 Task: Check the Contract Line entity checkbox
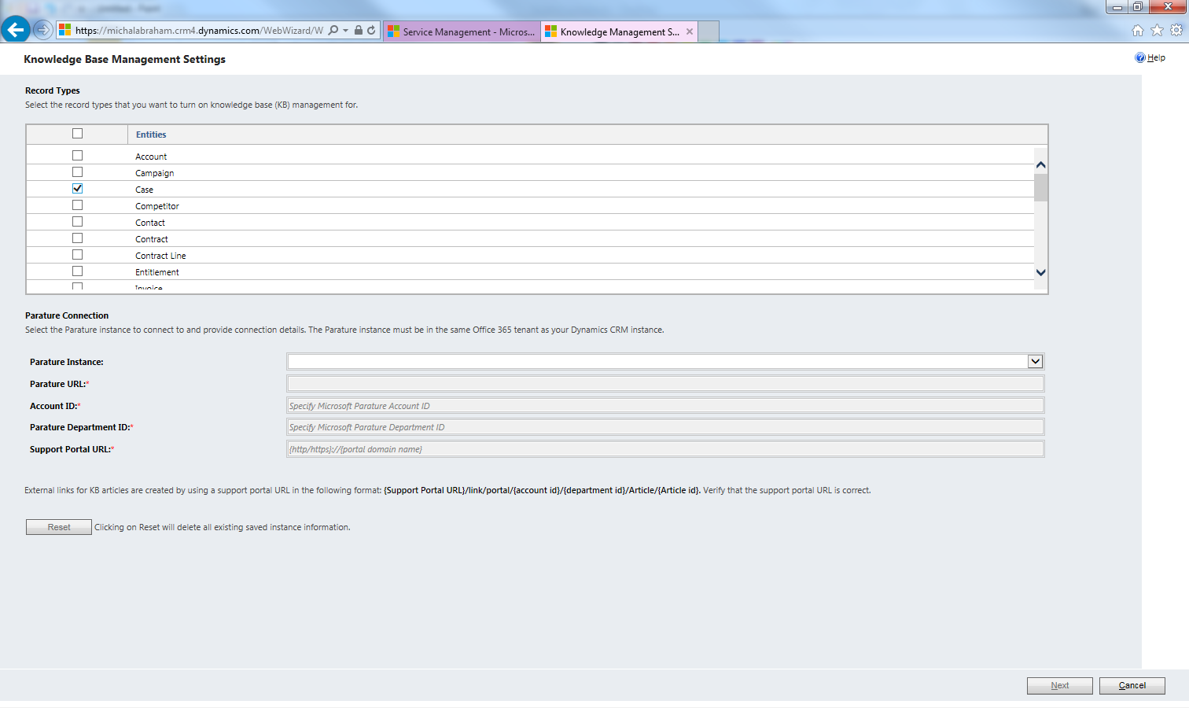(77, 255)
